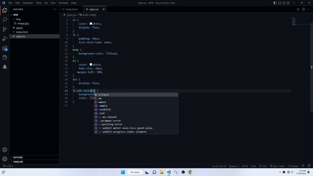The image size is (313, 176).
Task: Expand the OUTLINE section
Action: (34, 157)
